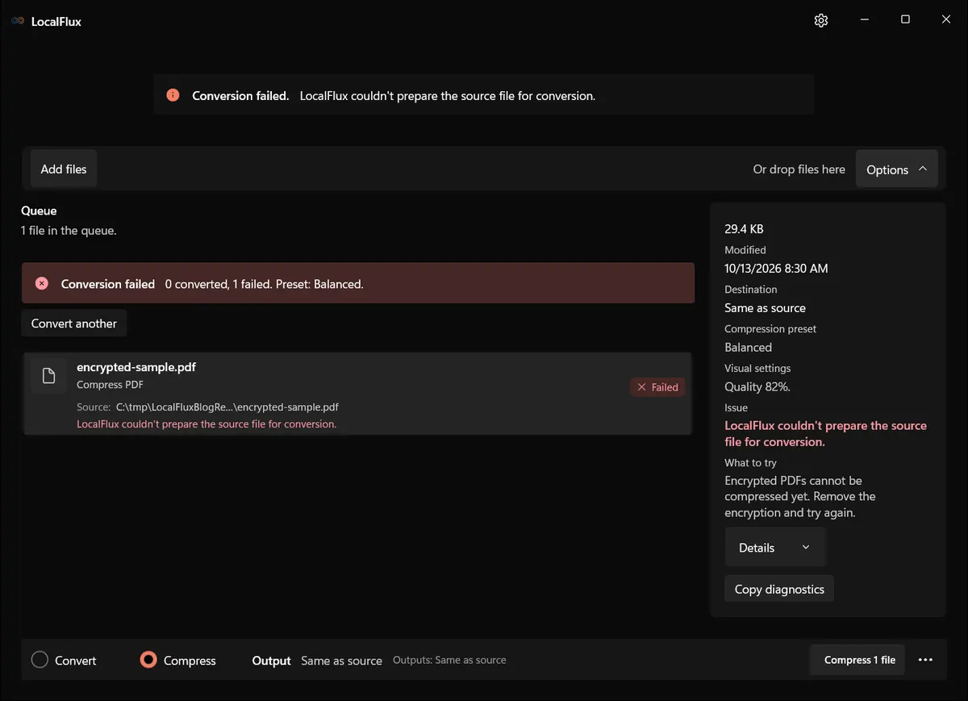The width and height of the screenshot is (968, 701).
Task: Click the Failed status badge
Action: [657, 387]
